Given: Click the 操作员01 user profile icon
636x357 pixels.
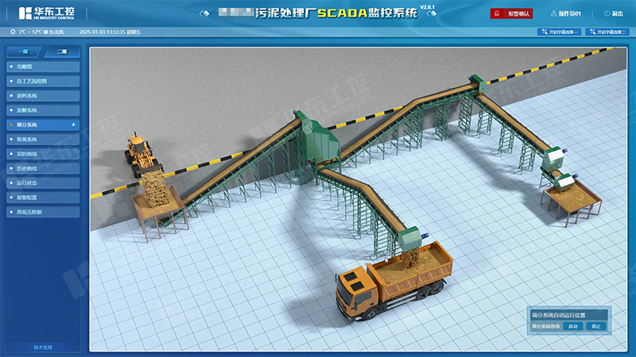Looking at the screenshot, I should tap(554, 13).
